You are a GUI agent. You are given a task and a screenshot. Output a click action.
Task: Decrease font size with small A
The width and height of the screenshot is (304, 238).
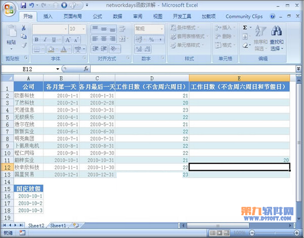76,40
